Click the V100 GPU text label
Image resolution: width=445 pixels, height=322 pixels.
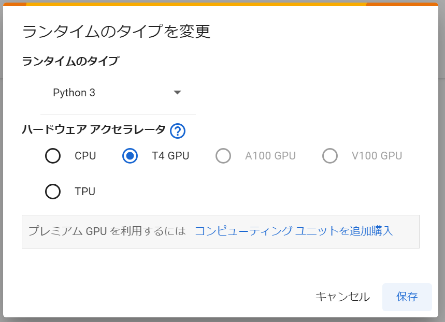[377, 156]
